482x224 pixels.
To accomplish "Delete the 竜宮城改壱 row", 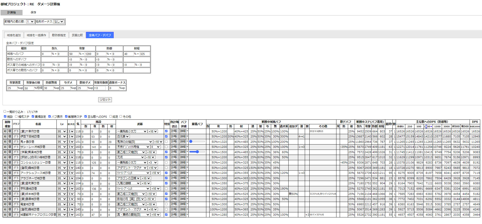I will click(5, 204).
